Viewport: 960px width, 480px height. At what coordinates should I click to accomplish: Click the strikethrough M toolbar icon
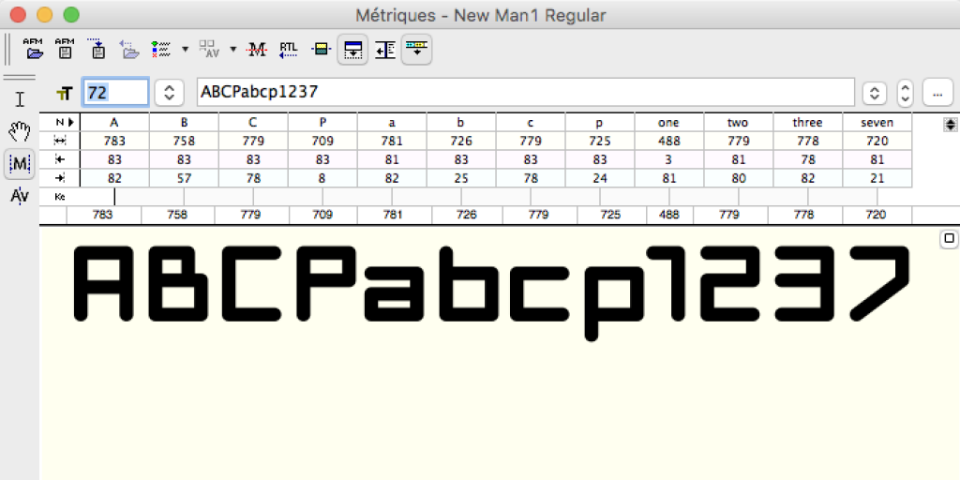[x=257, y=49]
